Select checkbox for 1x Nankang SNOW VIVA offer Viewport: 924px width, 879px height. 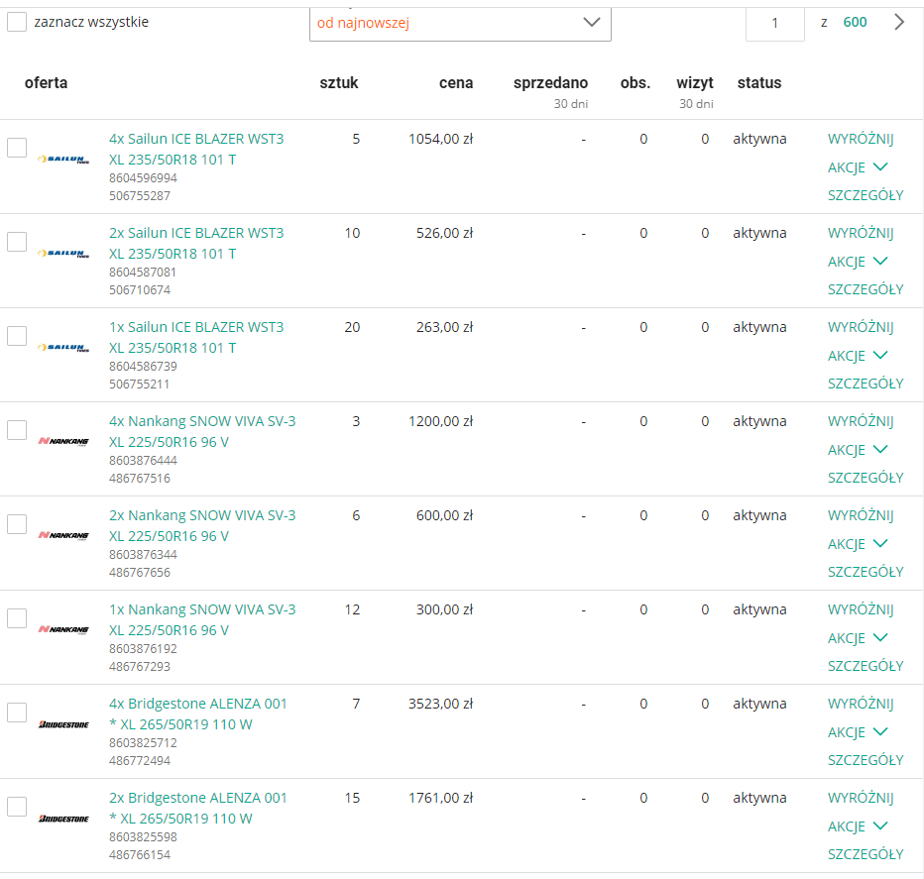(x=17, y=618)
